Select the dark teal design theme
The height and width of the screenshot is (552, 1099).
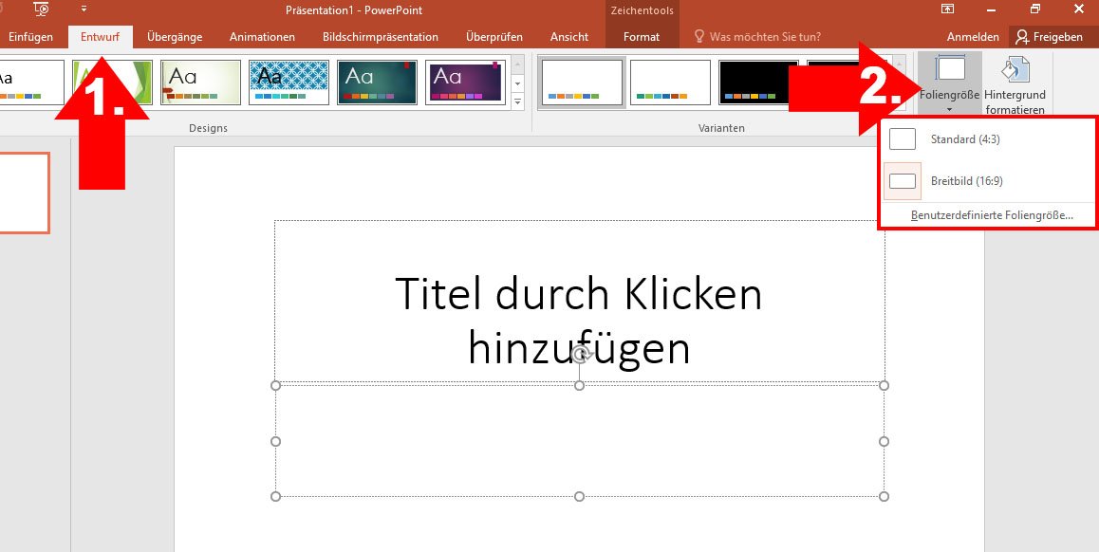click(x=377, y=82)
